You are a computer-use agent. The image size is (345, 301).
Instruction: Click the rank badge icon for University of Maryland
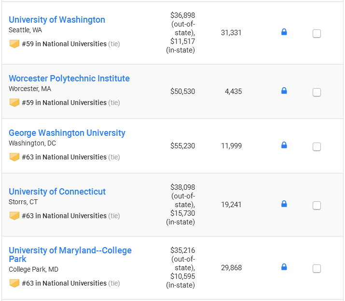(x=14, y=283)
